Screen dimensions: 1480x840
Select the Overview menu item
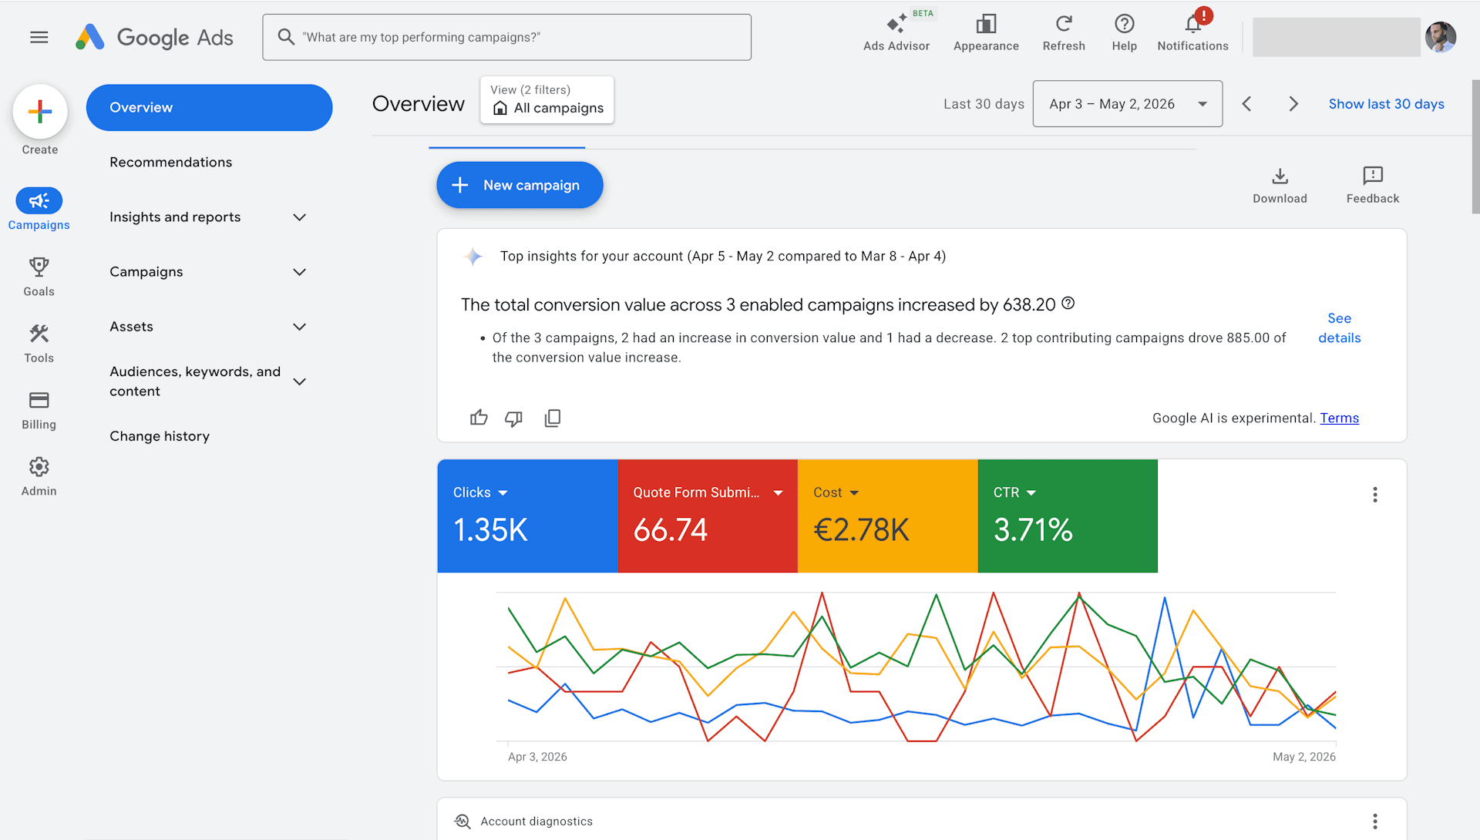pyautogui.click(x=209, y=108)
